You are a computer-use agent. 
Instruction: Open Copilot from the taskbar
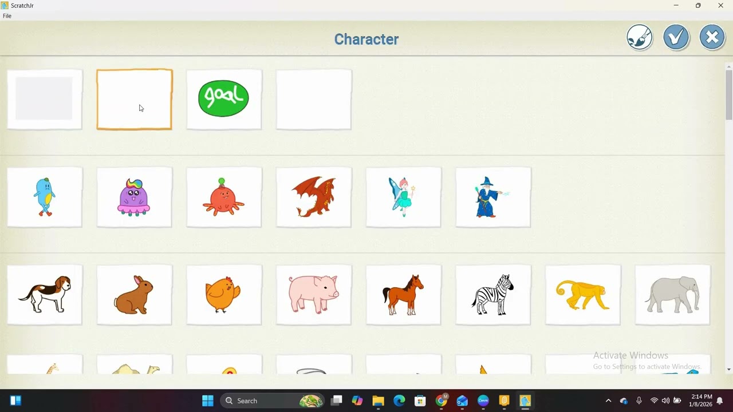[357, 401]
